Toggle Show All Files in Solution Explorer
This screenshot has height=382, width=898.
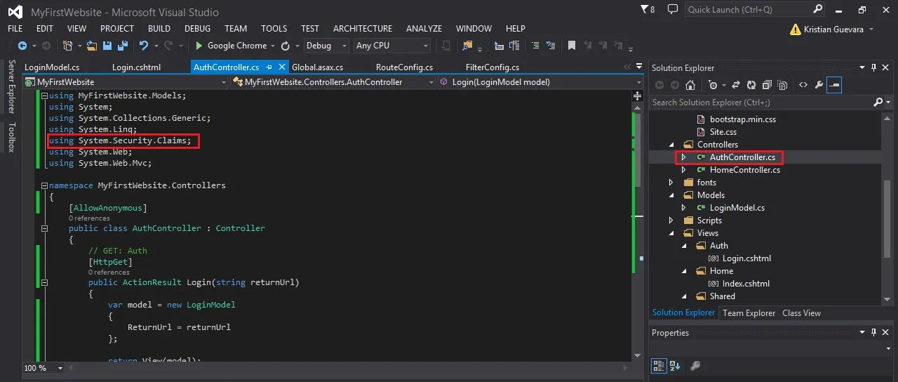pos(782,85)
